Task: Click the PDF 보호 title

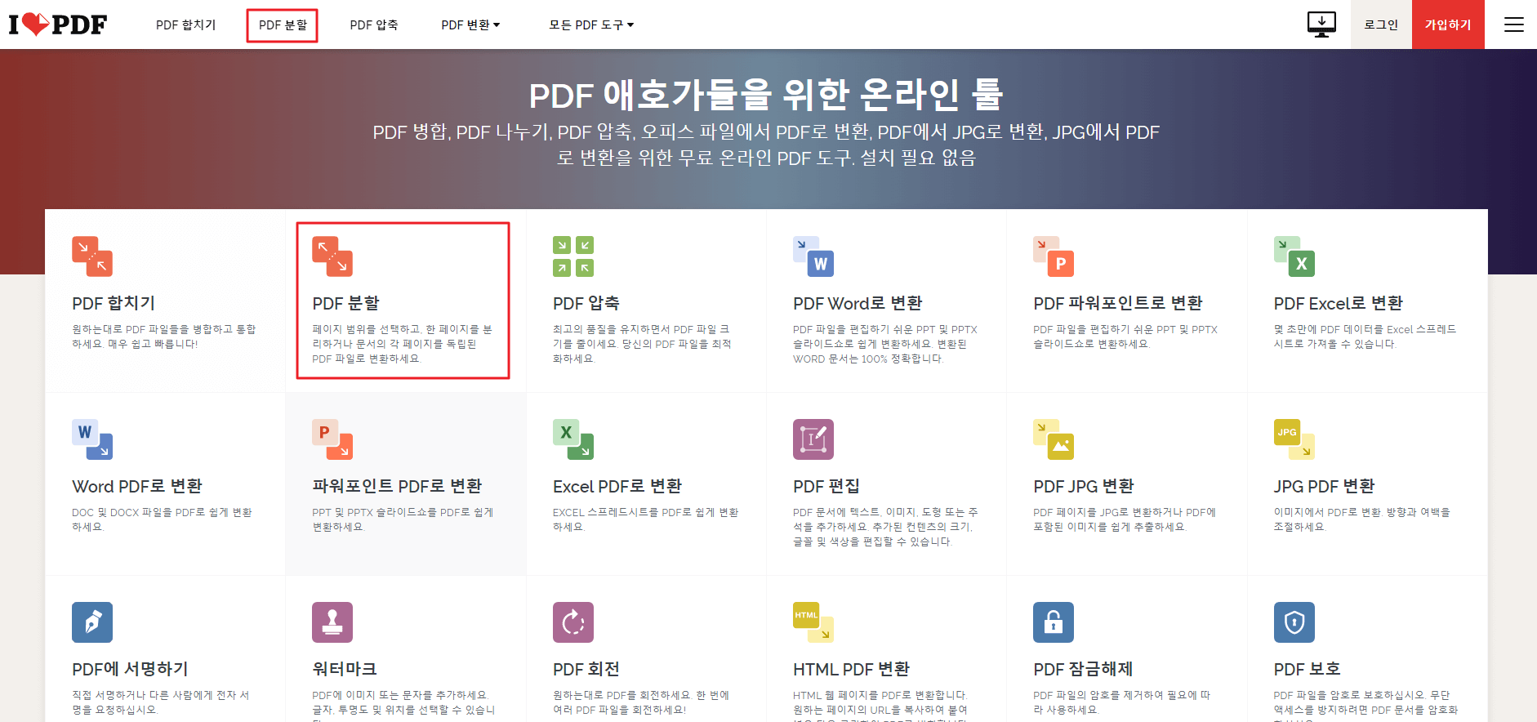Action: 1308,669
